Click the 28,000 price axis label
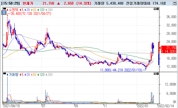 (x=171, y=33)
